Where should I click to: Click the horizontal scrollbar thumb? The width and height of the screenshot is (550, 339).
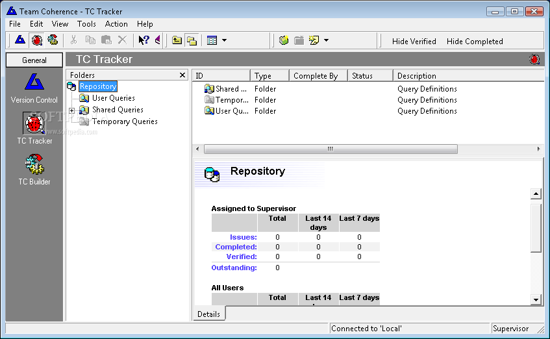click(331, 149)
